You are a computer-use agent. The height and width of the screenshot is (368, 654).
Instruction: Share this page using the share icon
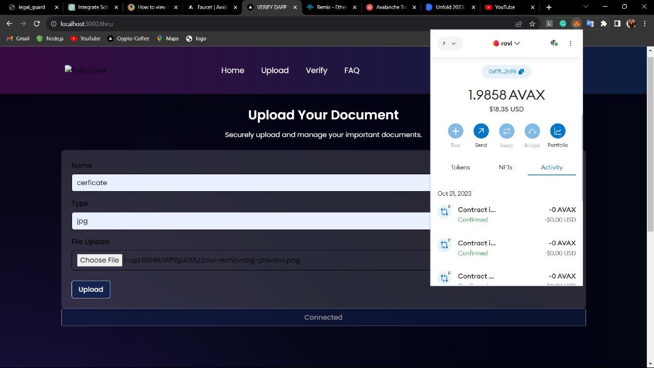[519, 24]
